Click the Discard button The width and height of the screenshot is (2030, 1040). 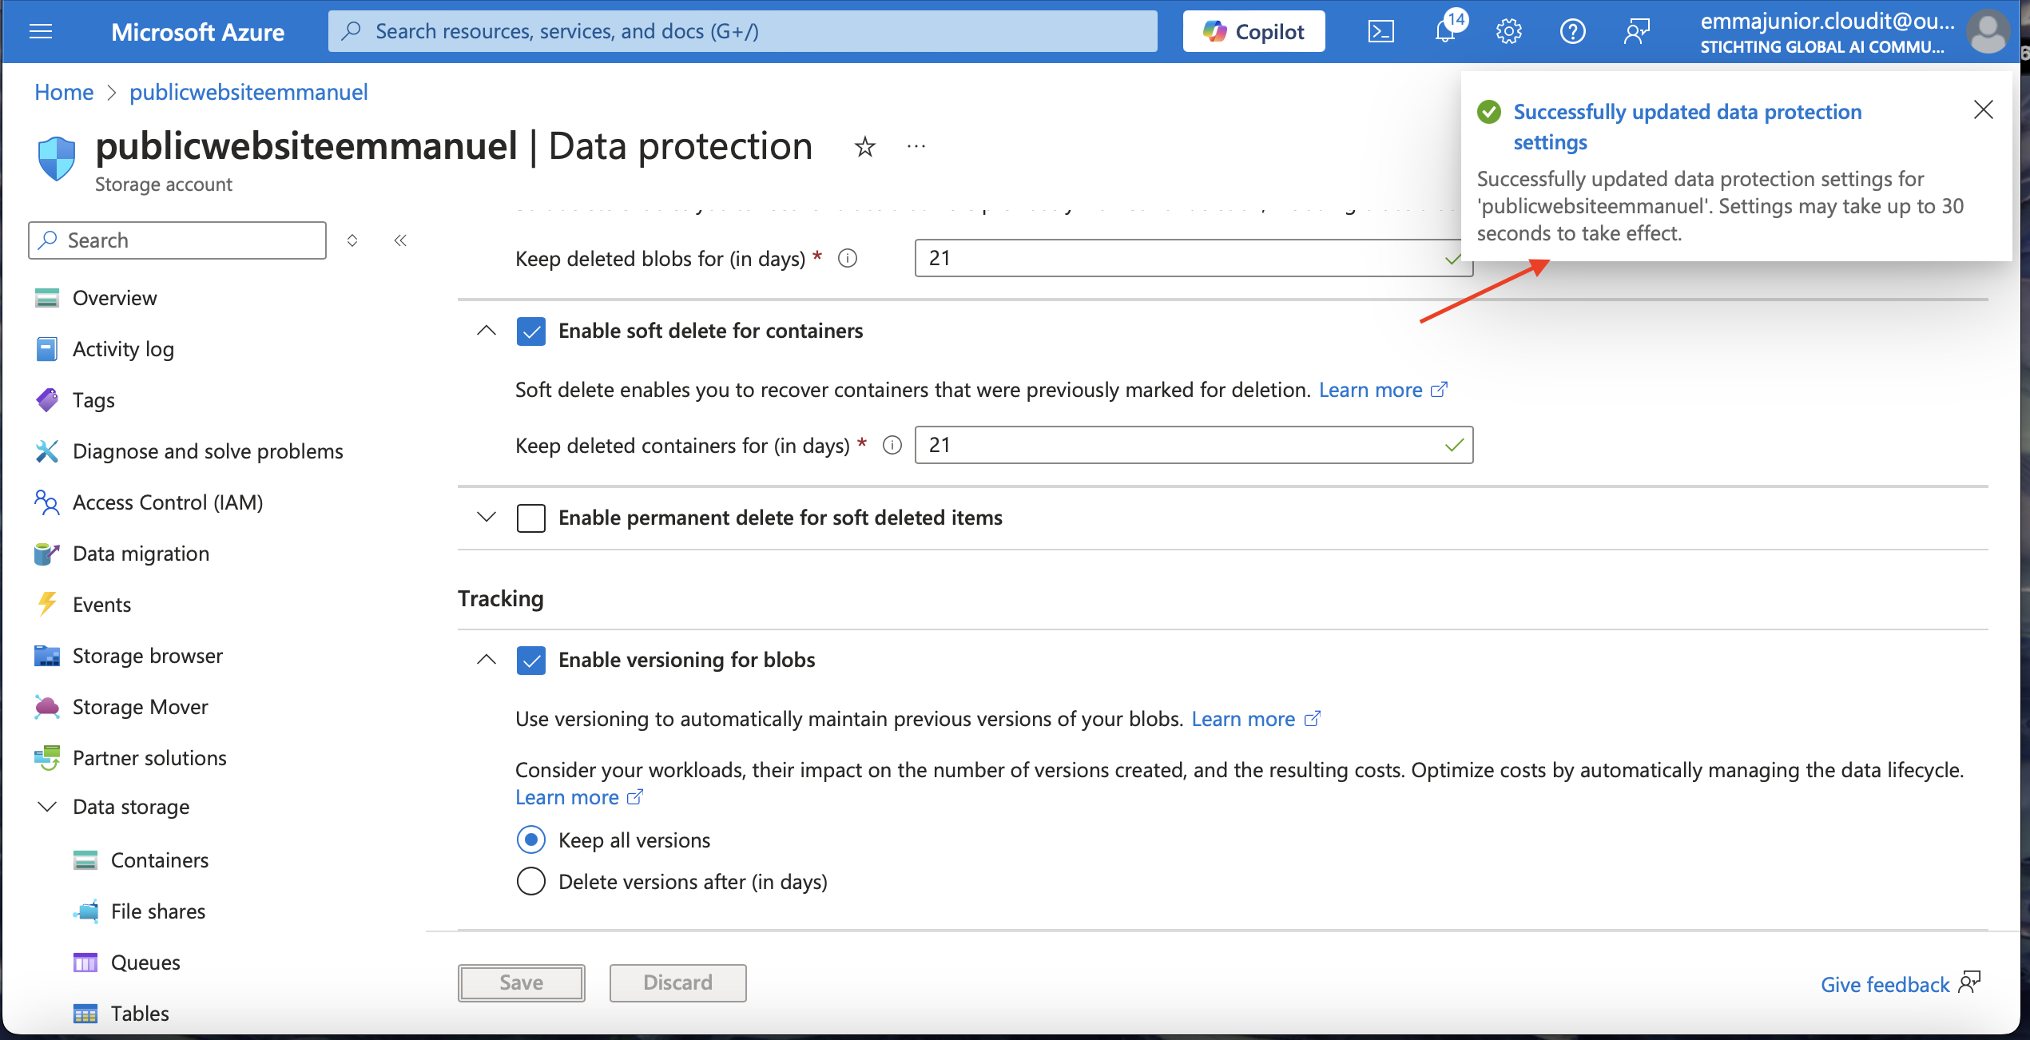click(677, 982)
